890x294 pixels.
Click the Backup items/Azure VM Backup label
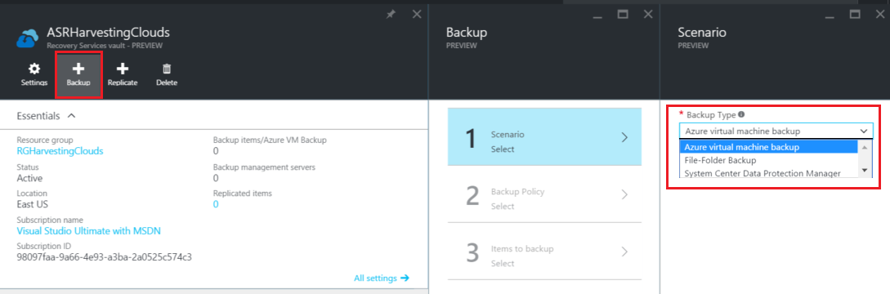click(x=270, y=140)
